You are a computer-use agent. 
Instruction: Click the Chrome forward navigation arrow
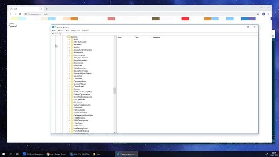point(15,14)
